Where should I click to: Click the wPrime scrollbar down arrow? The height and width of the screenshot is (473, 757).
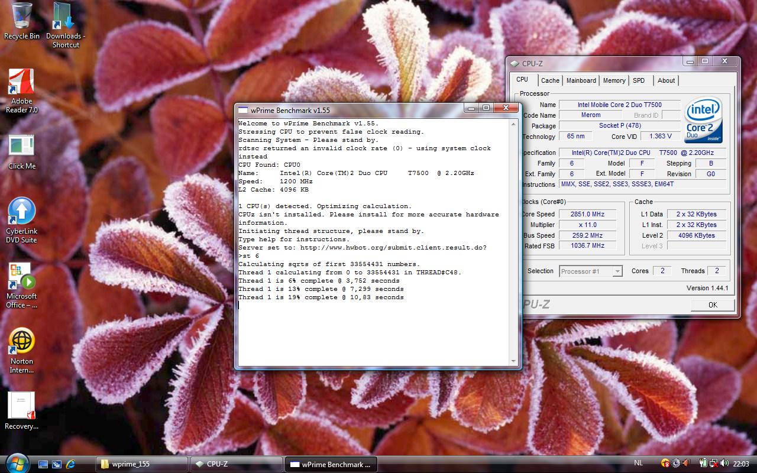point(513,361)
